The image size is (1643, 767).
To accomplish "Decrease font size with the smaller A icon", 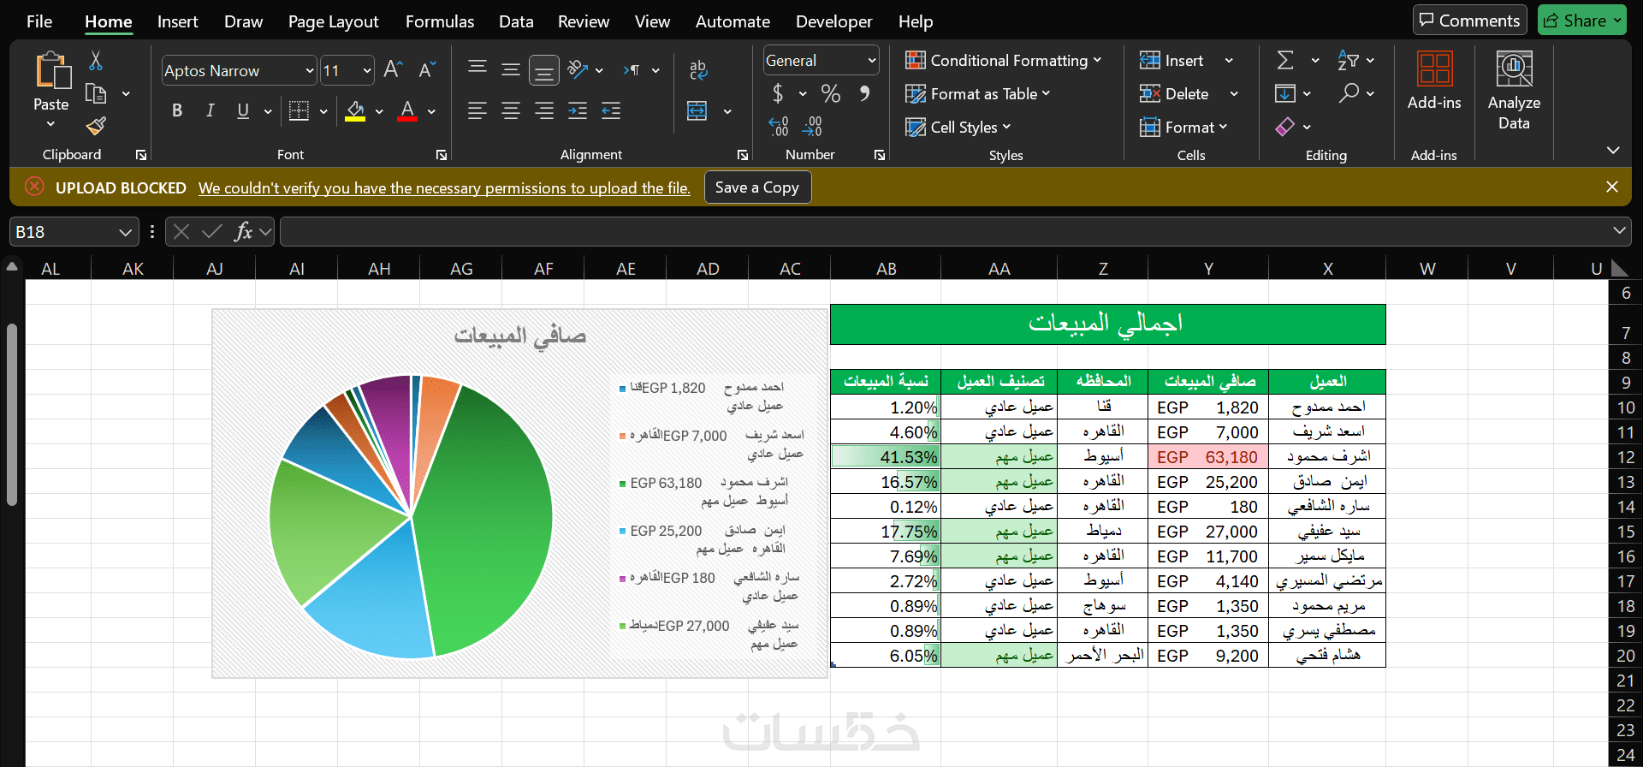I will tap(427, 69).
